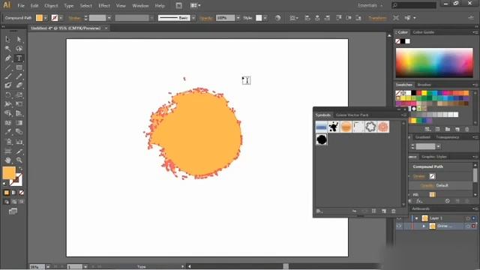Viewport: 480px width, 270px height.
Task: Open the graphic Style dropdown
Action: (265, 18)
